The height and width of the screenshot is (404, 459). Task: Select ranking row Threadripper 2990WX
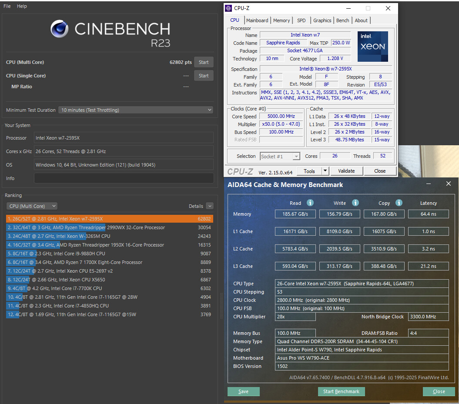coord(110,227)
